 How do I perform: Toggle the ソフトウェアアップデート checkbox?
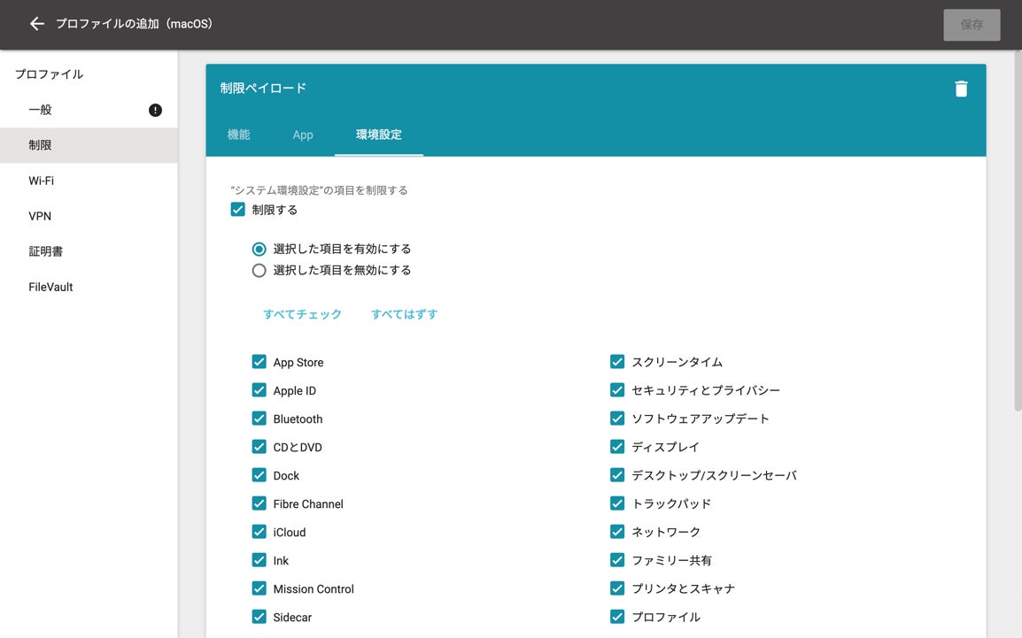[617, 418]
